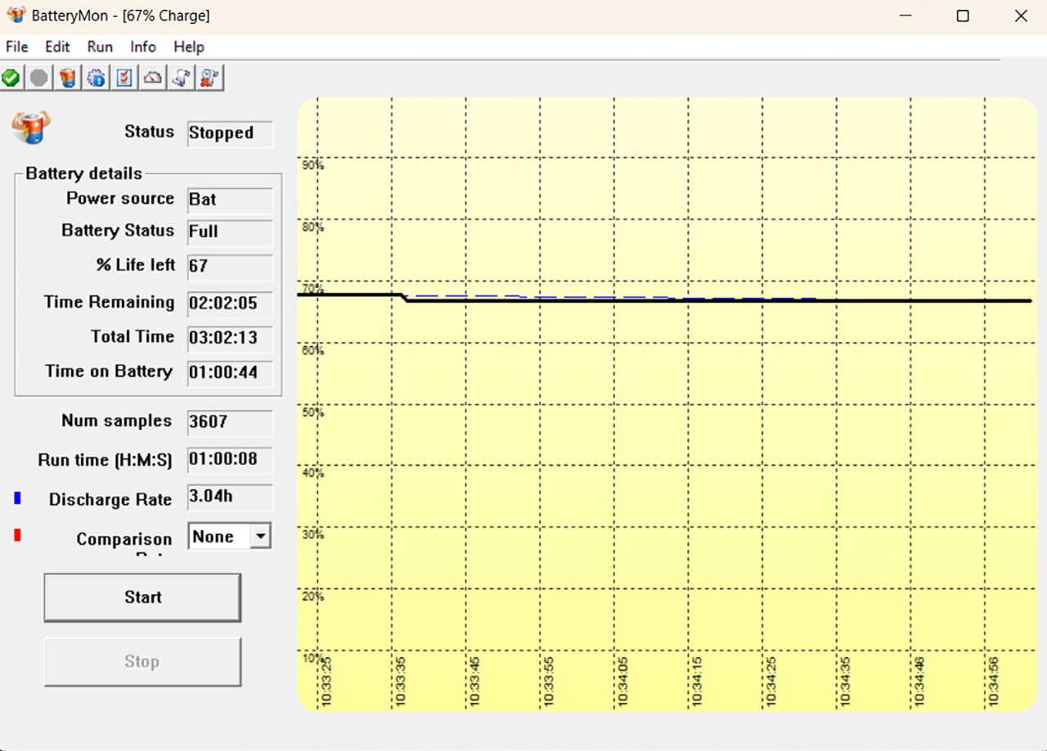The height and width of the screenshot is (751, 1047).
Task: Click the gray octagon stop icon
Action: pyautogui.click(x=39, y=79)
